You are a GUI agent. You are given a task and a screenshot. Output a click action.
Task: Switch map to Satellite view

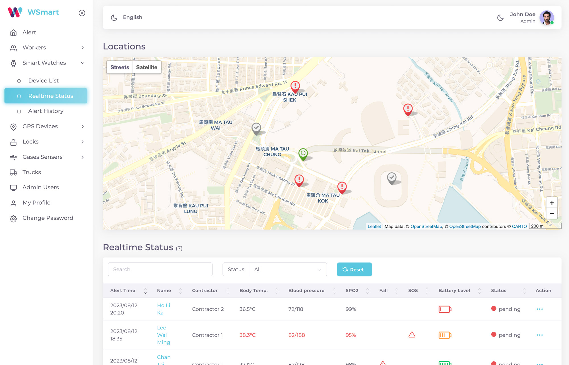click(147, 67)
